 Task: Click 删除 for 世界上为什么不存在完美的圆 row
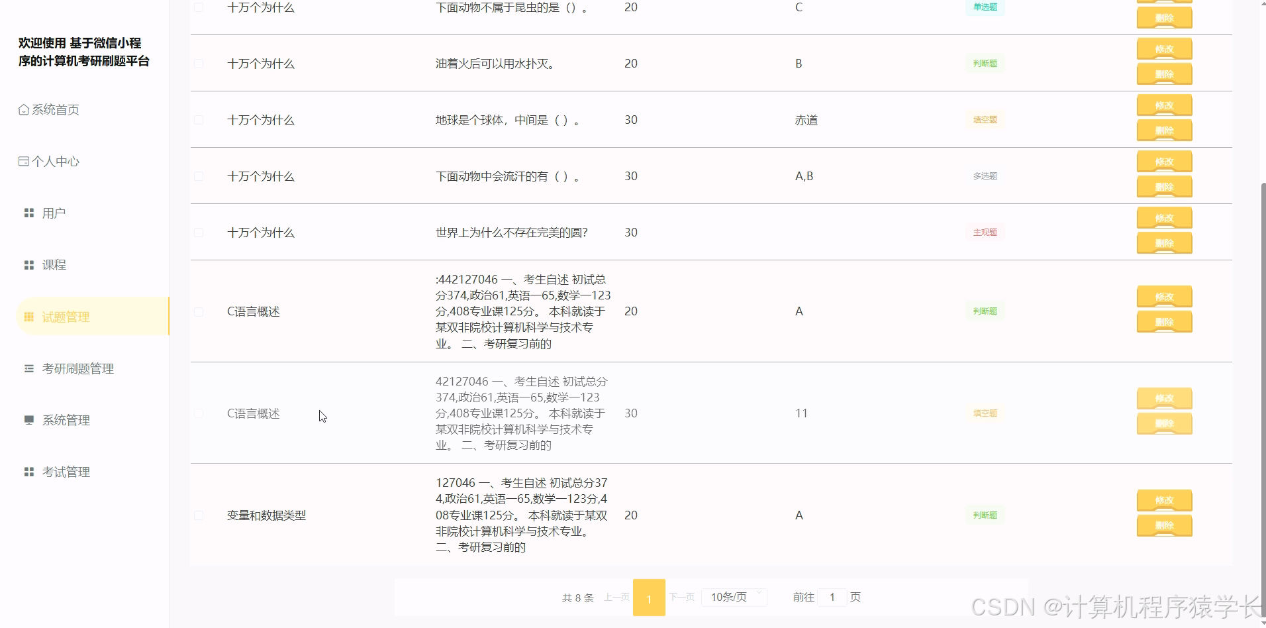pyautogui.click(x=1164, y=243)
